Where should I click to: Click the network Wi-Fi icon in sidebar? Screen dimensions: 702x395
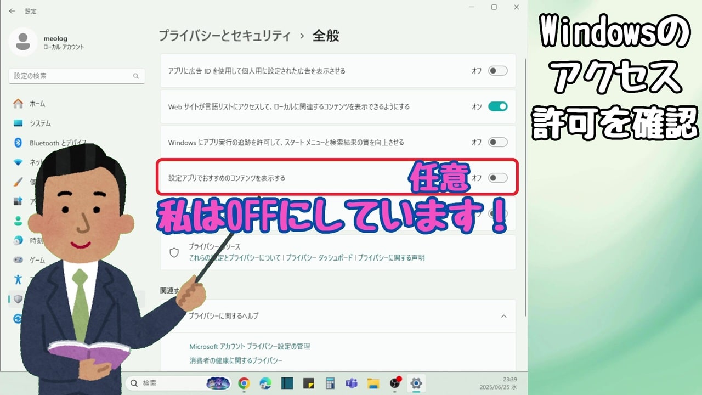[18, 162]
